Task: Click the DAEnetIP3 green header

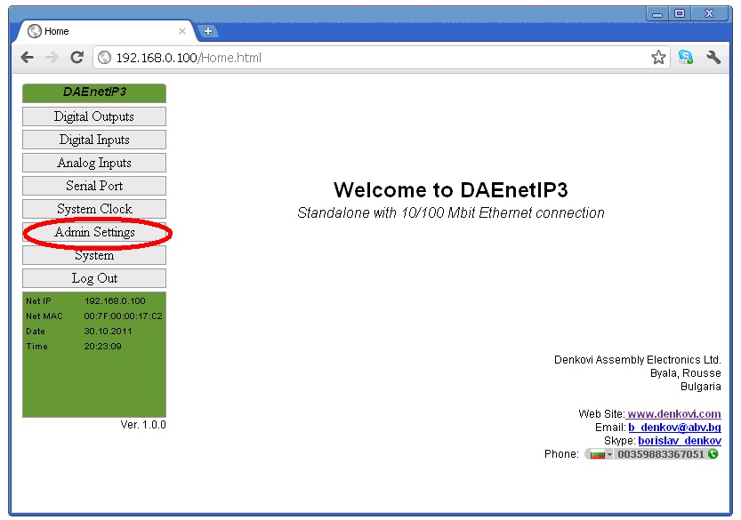Action: tap(94, 93)
